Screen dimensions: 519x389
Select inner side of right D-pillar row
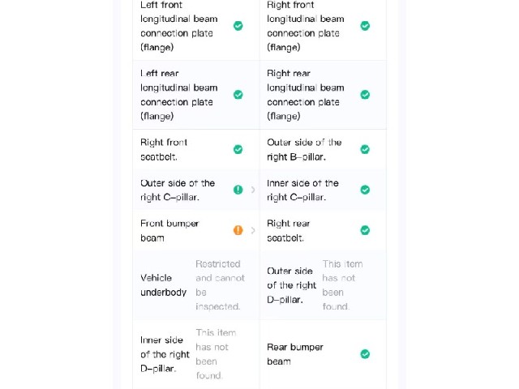pos(196,354)
